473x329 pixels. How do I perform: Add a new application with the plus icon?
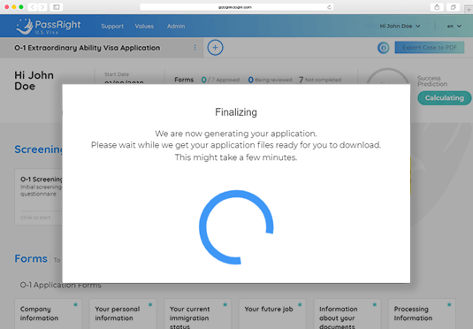point(215,48)
